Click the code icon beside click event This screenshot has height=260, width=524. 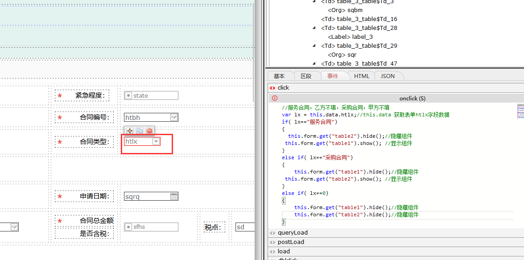pyautogui.click(x=272, y=88)
